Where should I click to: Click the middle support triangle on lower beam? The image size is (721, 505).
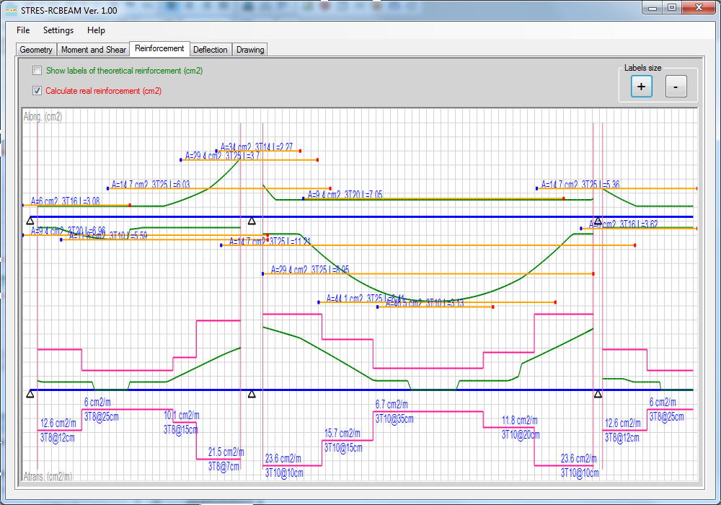coord(252,394)
